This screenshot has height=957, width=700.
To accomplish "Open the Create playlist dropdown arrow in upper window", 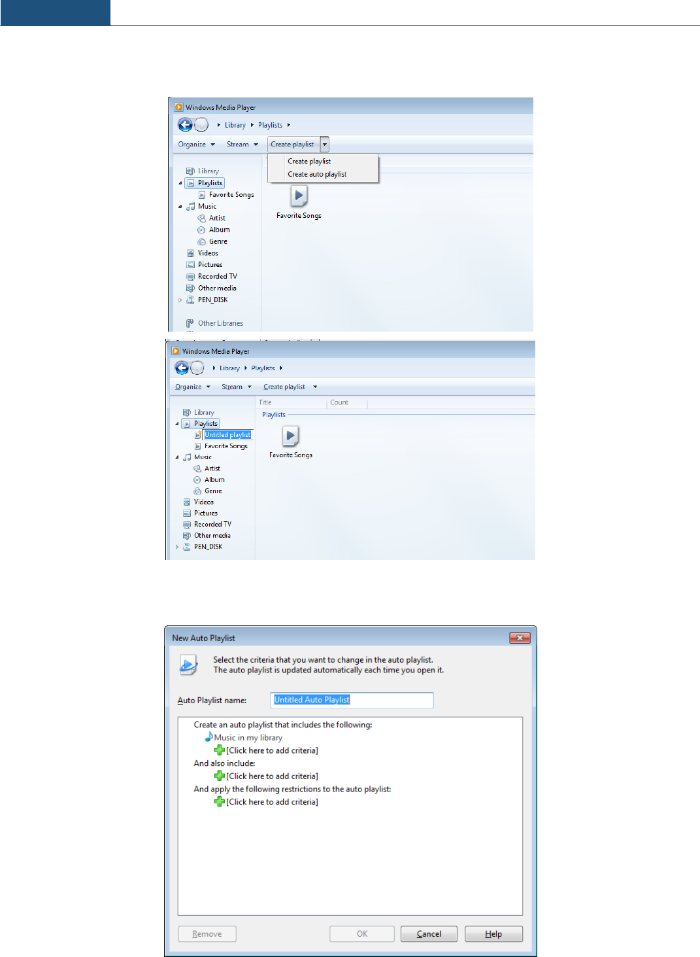I will point(325,145).
